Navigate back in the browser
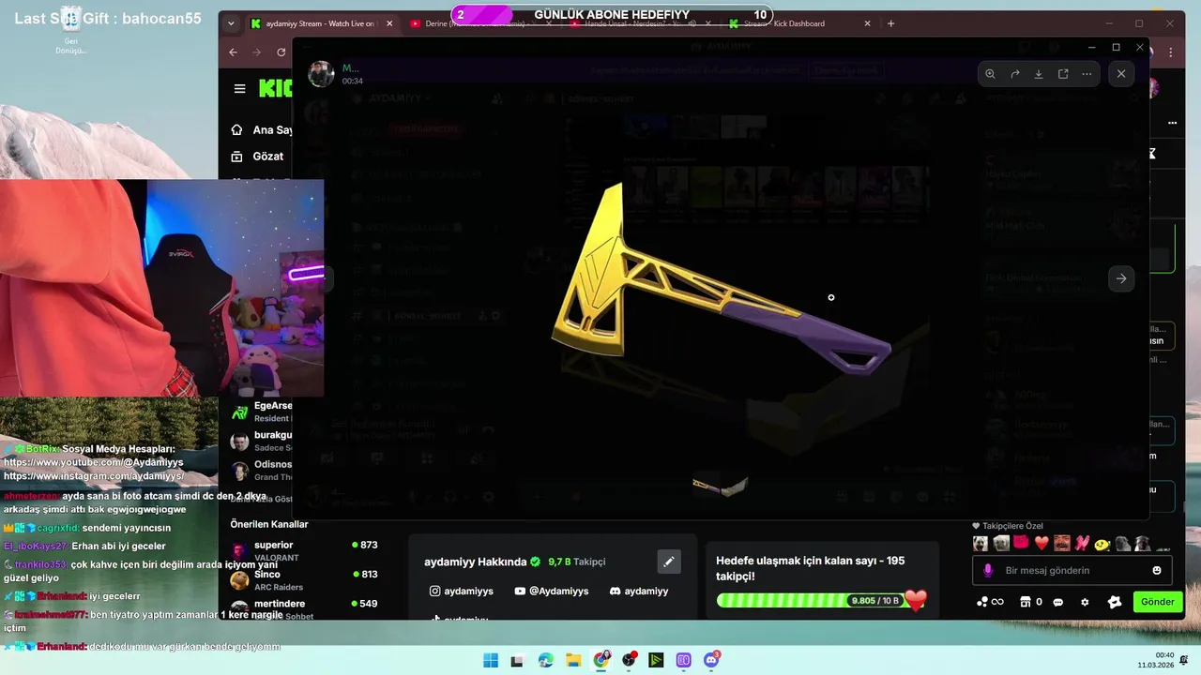 pos(234,52)
